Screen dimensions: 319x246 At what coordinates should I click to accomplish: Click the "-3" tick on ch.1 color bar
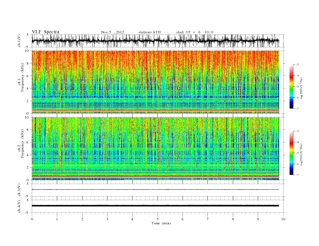[x=297, y=65]
